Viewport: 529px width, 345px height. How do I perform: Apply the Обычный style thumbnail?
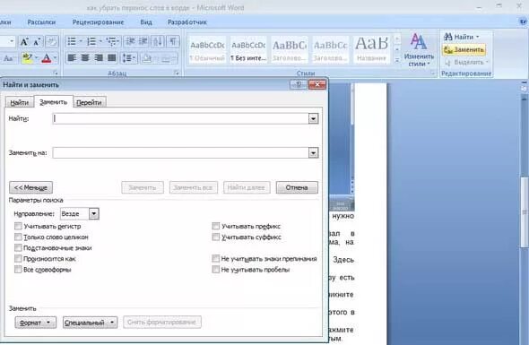207,49
